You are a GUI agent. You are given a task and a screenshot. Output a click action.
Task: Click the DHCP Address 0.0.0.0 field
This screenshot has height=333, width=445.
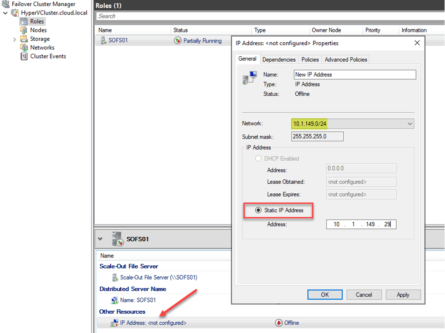pyautogui.click(x=361, y=169)
